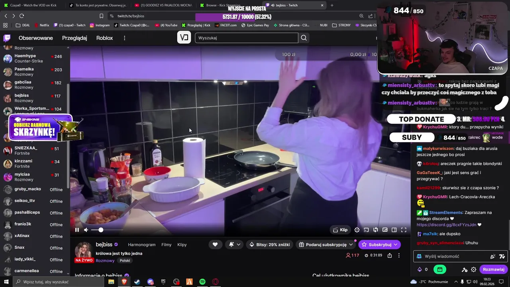Expand Podaruj subskrypcję dropdown
The image size is (510, 287).
pyautogui.click(x=326, y=244)
